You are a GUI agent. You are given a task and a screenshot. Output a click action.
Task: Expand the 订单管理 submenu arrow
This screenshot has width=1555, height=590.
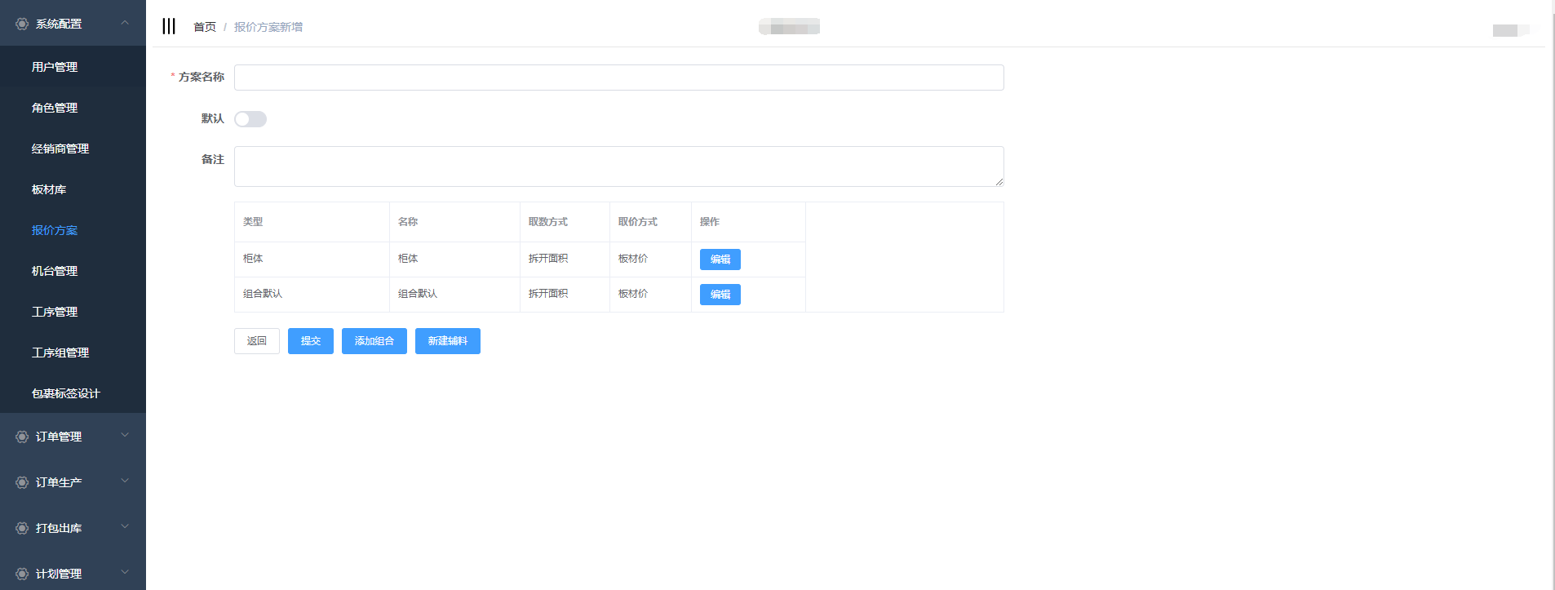tap(125, 436)
